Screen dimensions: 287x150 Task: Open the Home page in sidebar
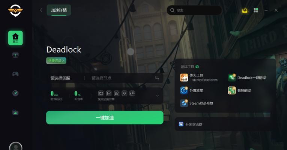[15, 38]
